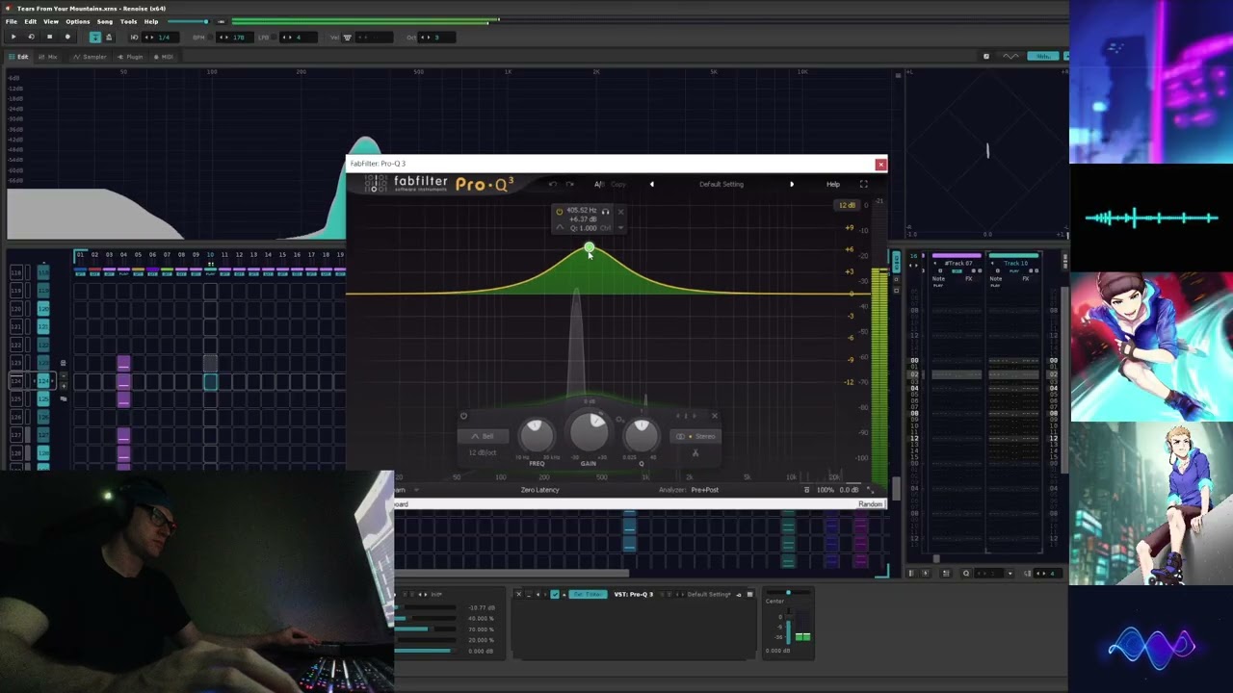Open the Stereo placement dropdown

point(696,436)
